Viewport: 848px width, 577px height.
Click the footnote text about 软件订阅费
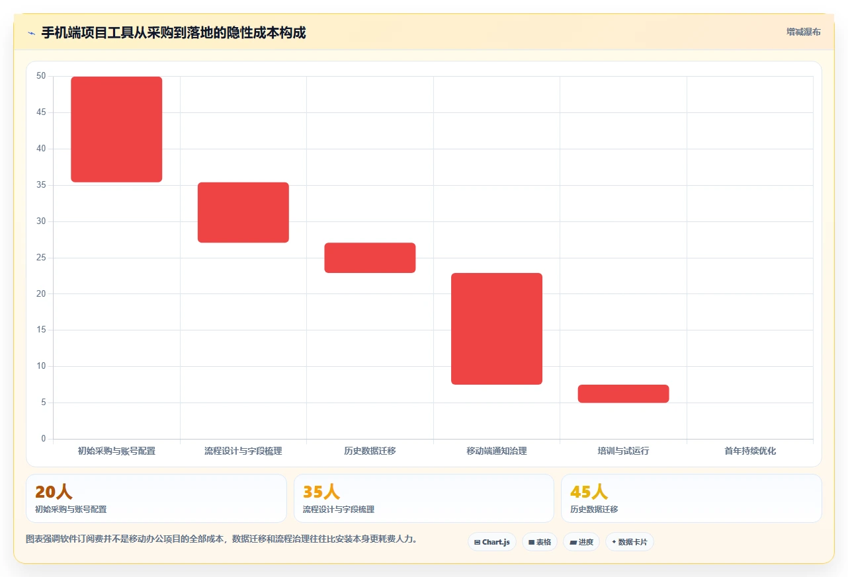222,539
